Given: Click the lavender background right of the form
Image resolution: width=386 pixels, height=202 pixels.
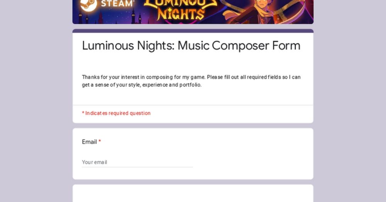Looking at the screenshot, I should click(x=350, y=101).
